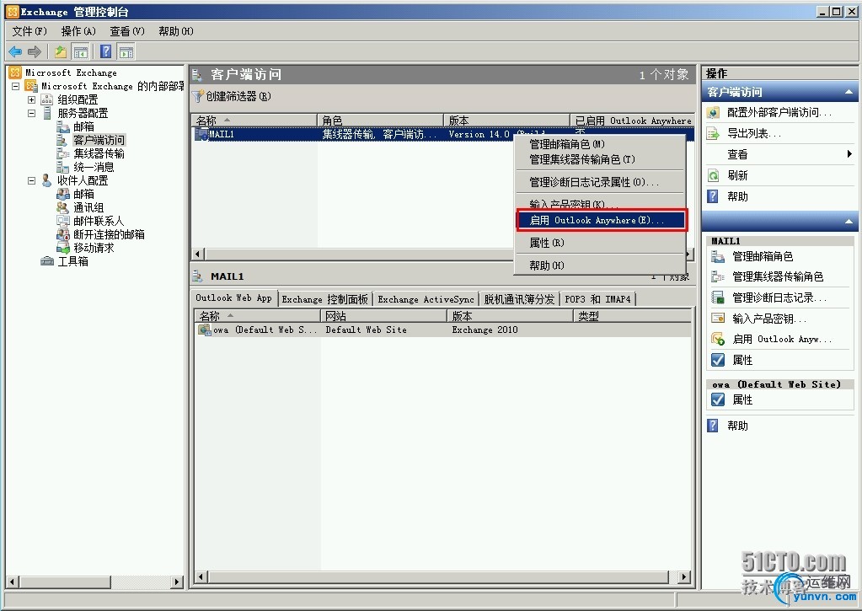This screenshot has height=611, width=862.
Task: Select 通讯组 in the tree
Action: pos(88,207)
